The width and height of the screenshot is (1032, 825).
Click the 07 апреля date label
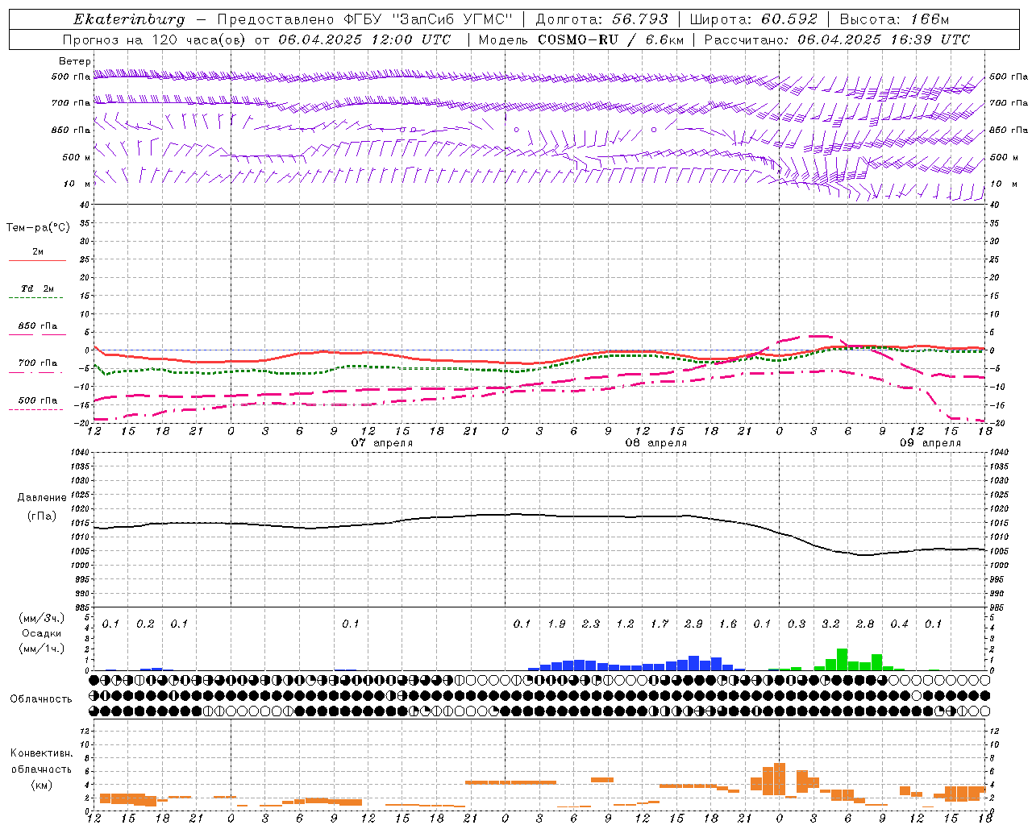[381, 442]
